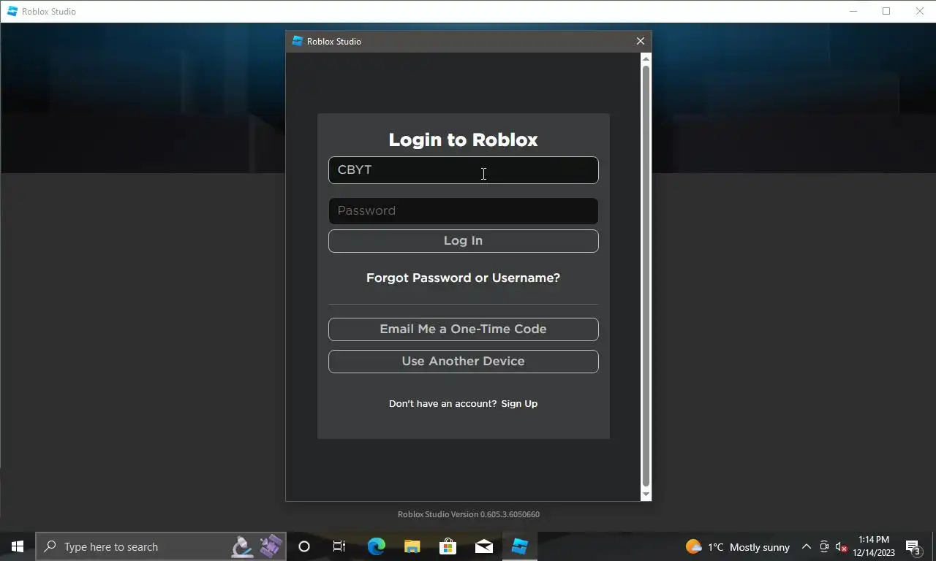Click the login dialog scrollbar thumb
Image resolution: width=936 pixels, height=561 pixels.
point(646,276)
